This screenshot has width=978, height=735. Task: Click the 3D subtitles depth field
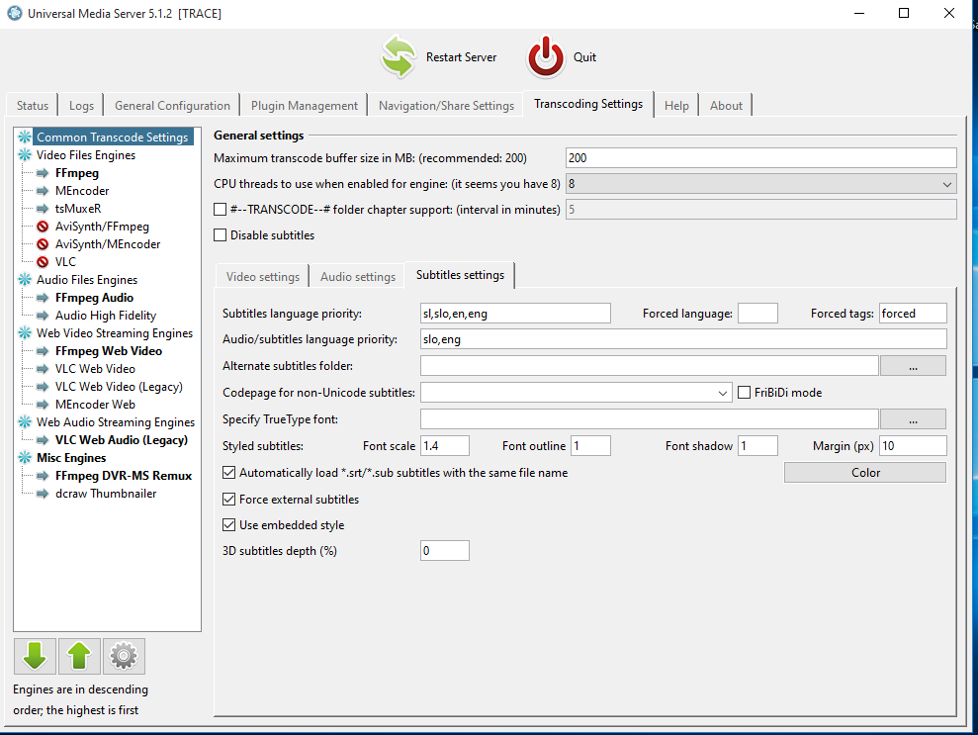[x=445, y=551]
